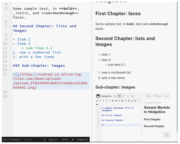
Task: Click line number 17 in the gutter
Action: (5, 74)
